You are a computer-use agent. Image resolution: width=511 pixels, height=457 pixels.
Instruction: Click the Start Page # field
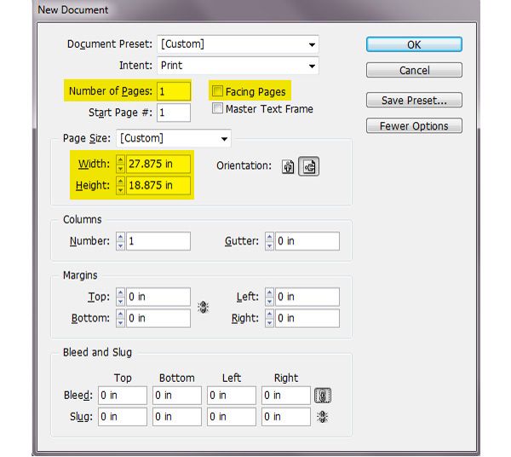point(174,113)
